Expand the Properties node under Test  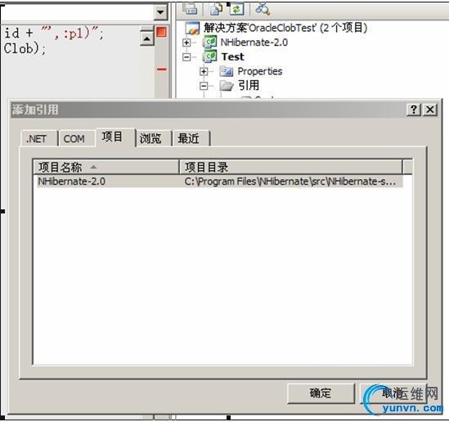point(204,71)
